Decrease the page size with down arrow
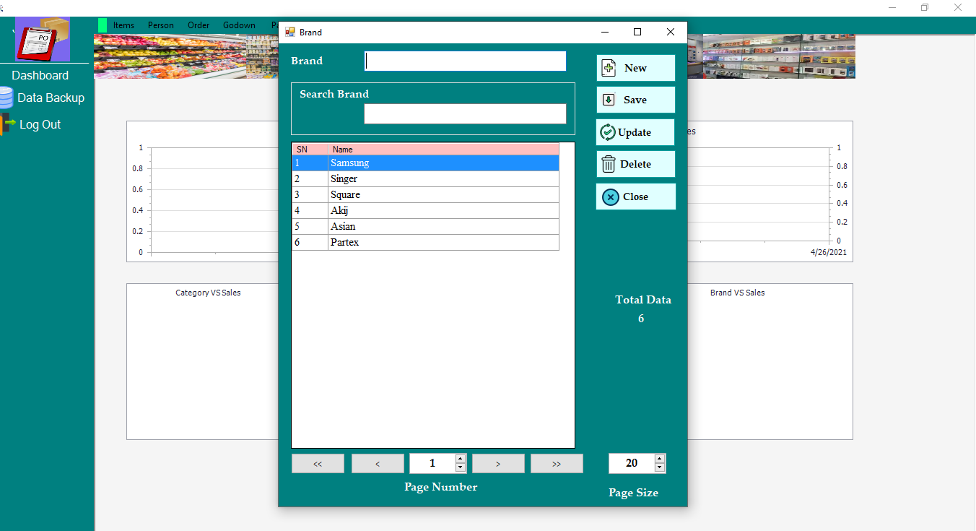 click(659, 468)
